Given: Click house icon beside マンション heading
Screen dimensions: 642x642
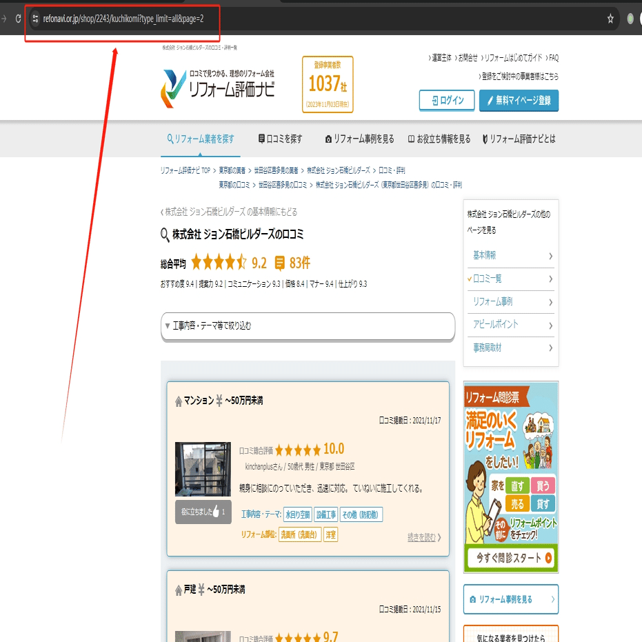Looking at the screenshot, I should (x=179, y=401).
